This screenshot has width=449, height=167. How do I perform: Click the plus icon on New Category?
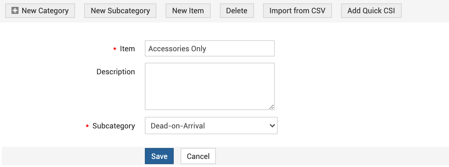tap(15, 11)
